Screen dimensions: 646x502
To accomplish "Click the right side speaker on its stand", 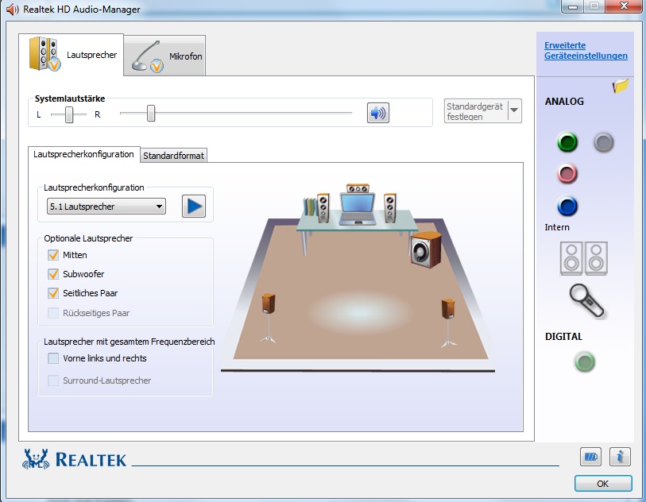I will coord(448,322).
